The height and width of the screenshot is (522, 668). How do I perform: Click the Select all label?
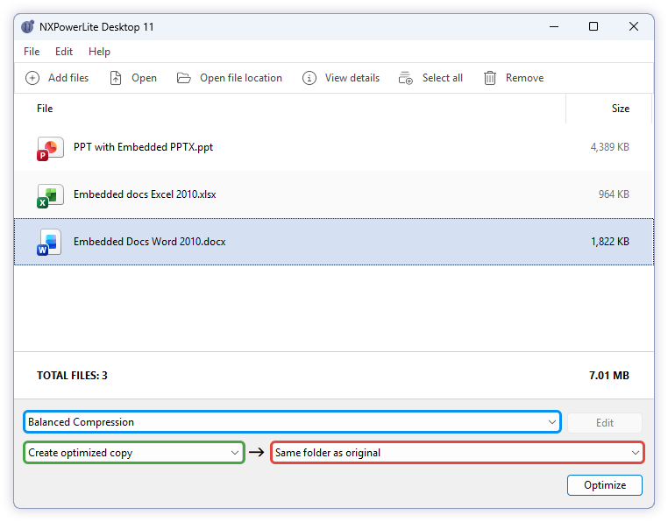point(442,78)
